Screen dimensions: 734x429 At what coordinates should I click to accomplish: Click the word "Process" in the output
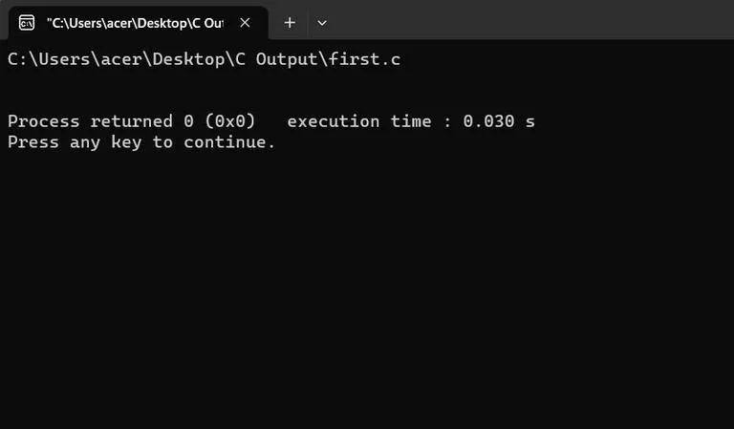pos(43,121)
